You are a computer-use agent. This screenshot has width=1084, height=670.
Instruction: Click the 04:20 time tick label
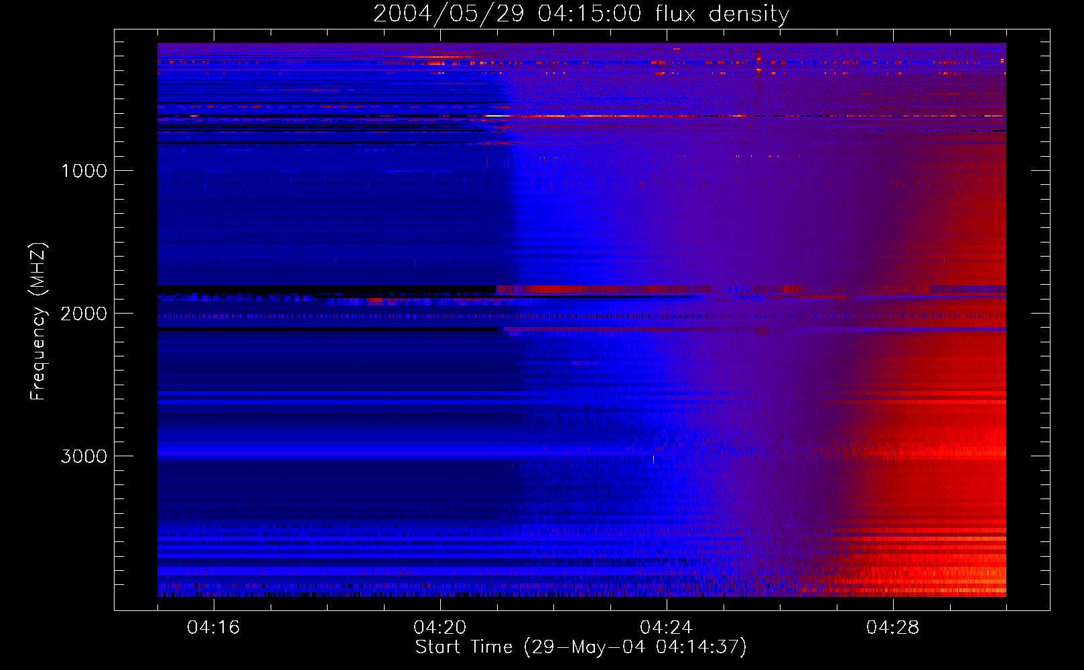click(x=439, y=627)
